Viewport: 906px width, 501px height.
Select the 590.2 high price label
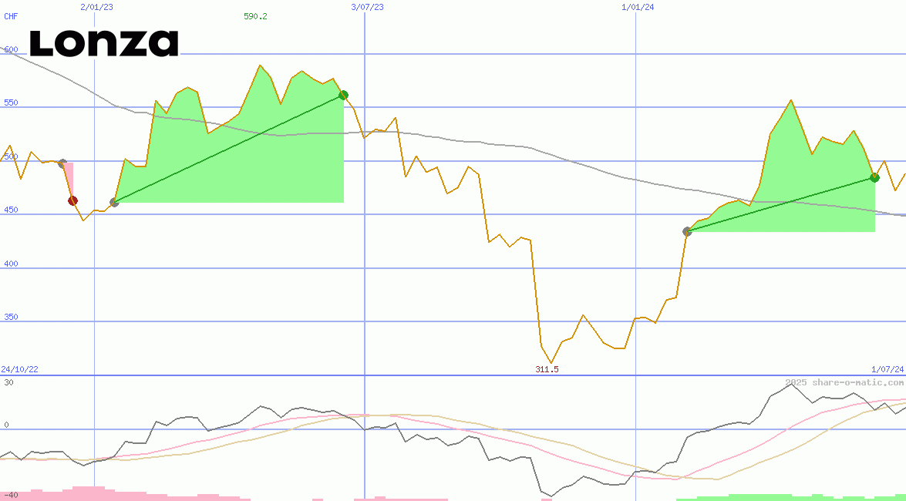click(255, 16)
